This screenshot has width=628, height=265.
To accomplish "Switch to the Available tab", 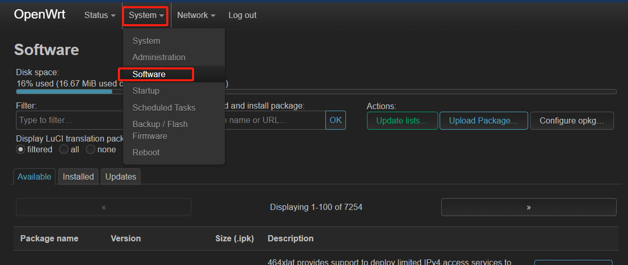I will point(34,176).
